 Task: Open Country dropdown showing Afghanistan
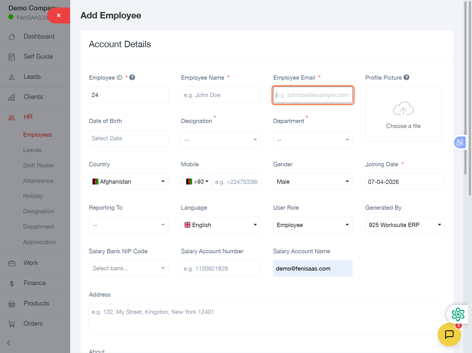[128, 182]
